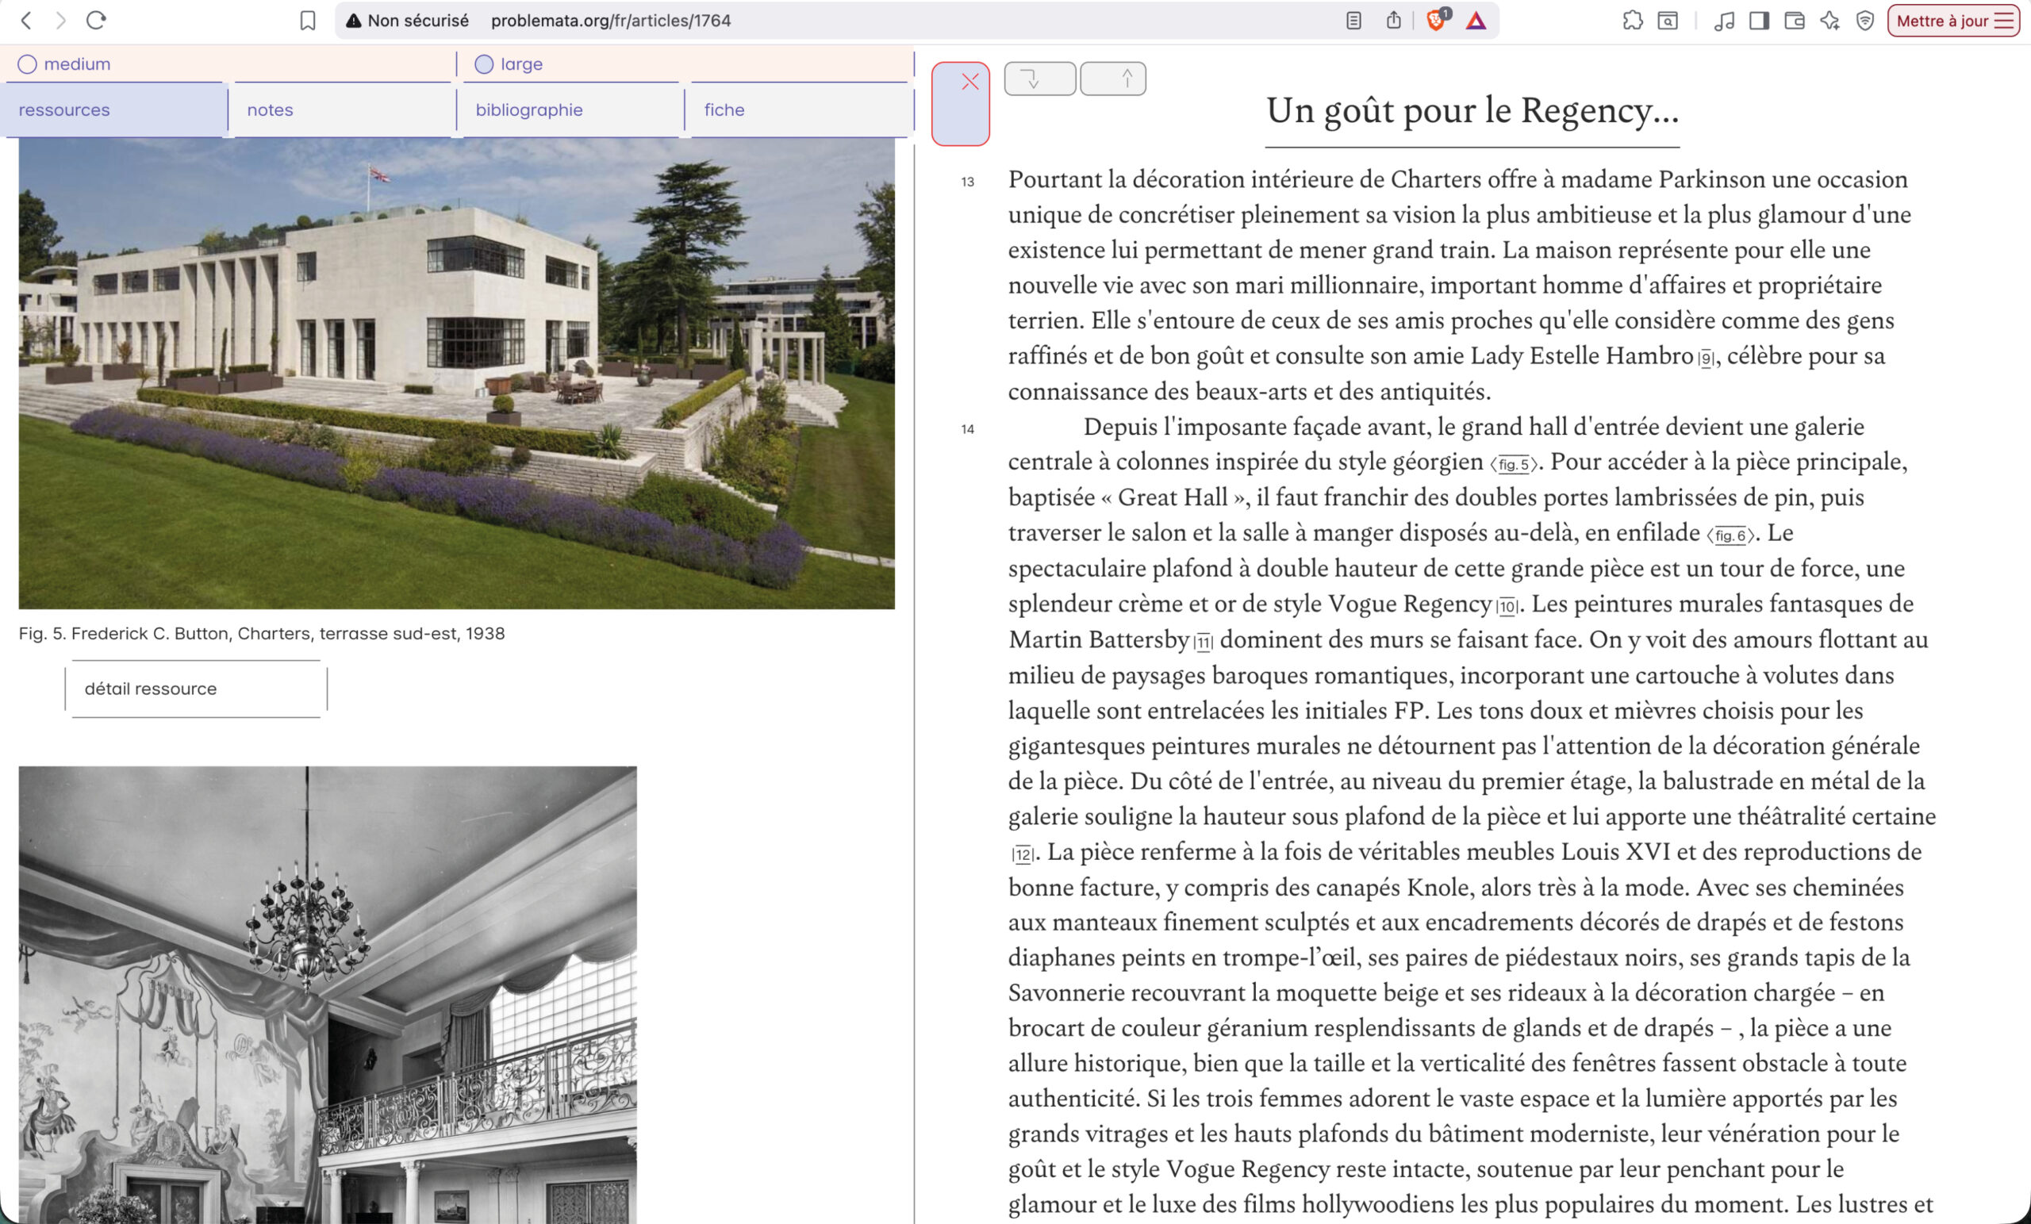Screen dimensions: 2031x1224
Task: Click the Brave Shields lion icon
Action: pyautogui.click(x=1435, y=21)
